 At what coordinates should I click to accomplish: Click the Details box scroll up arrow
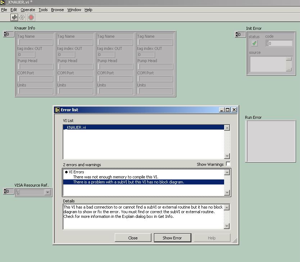pyautogui.click(x=227, y=207)
